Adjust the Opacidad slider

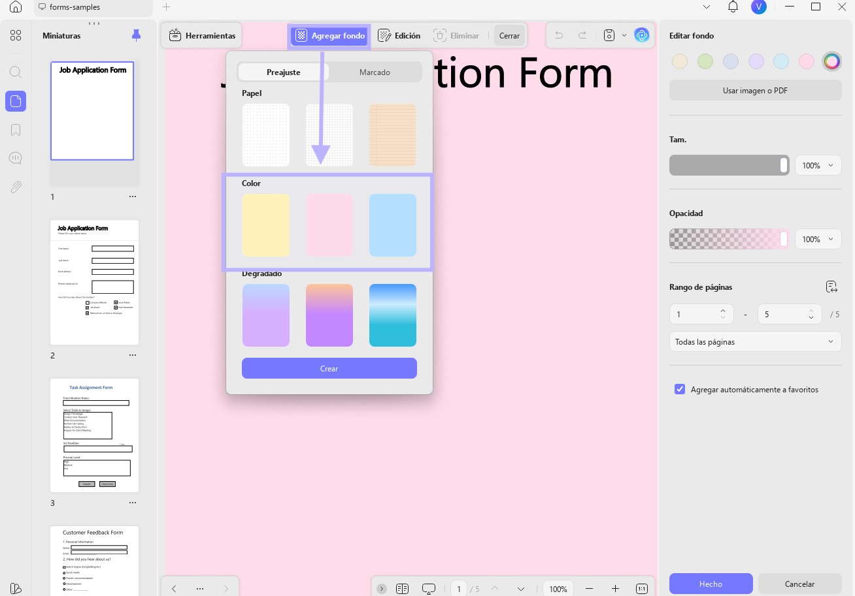(729, 239)
